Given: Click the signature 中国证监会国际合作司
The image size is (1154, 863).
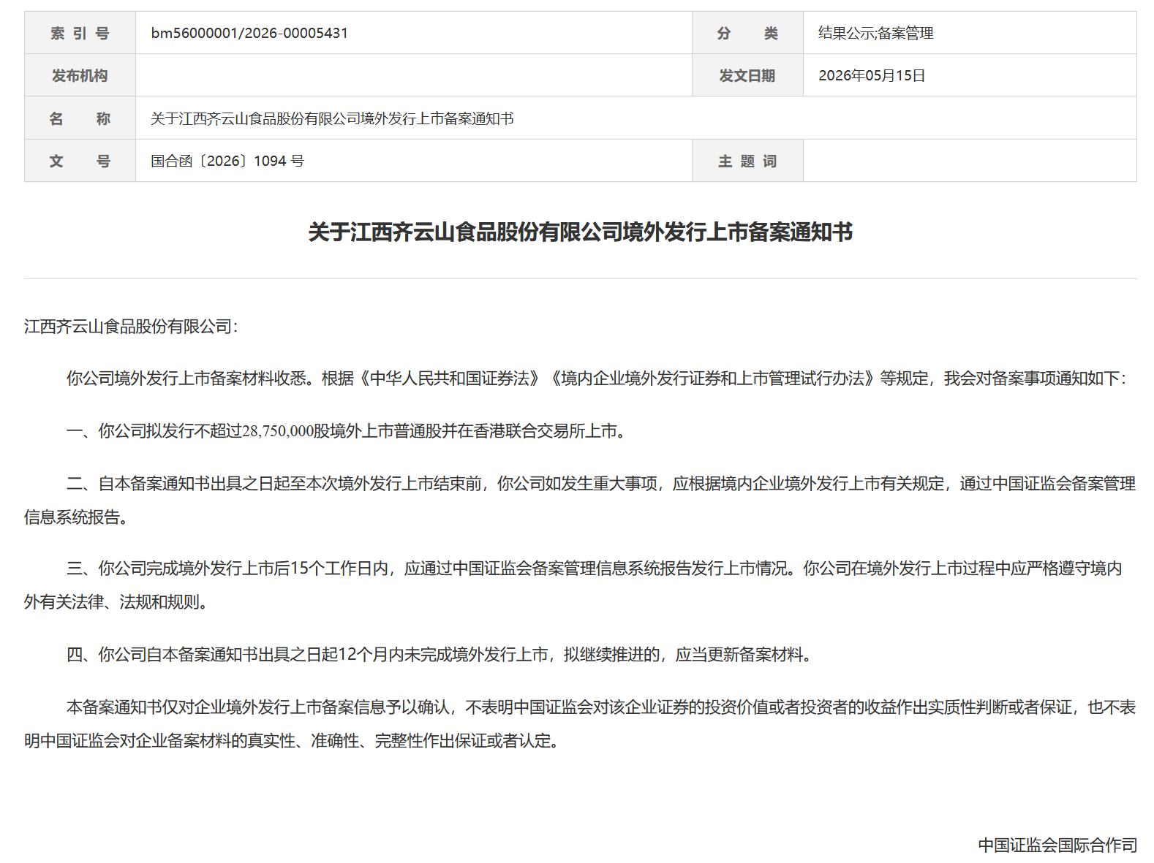Looking at the screenshot, I should [x=1057, y=845].
